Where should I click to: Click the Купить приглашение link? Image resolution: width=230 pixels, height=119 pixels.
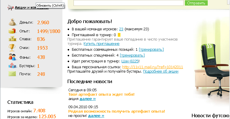[101, 43]
